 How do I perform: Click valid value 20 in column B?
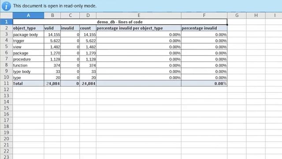pos(52,78)
